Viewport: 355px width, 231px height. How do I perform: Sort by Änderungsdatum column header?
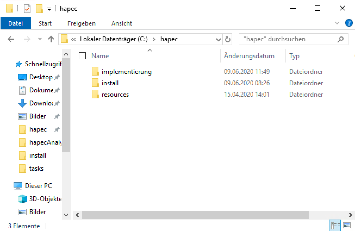(x=249, y=56)
